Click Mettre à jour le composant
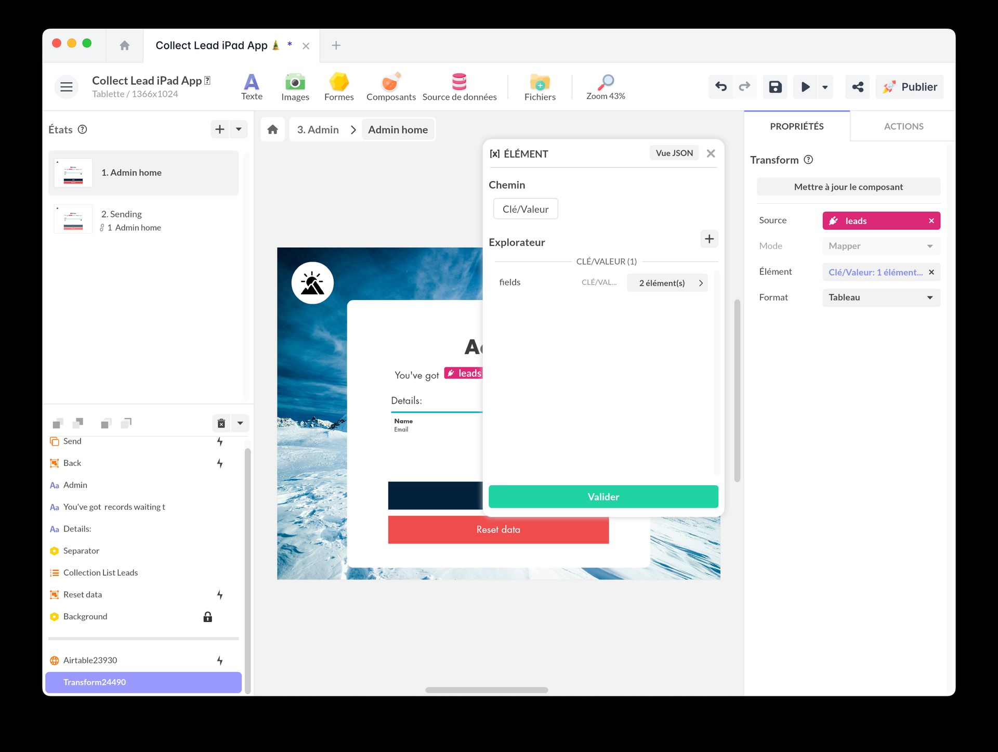 (848, 187)
